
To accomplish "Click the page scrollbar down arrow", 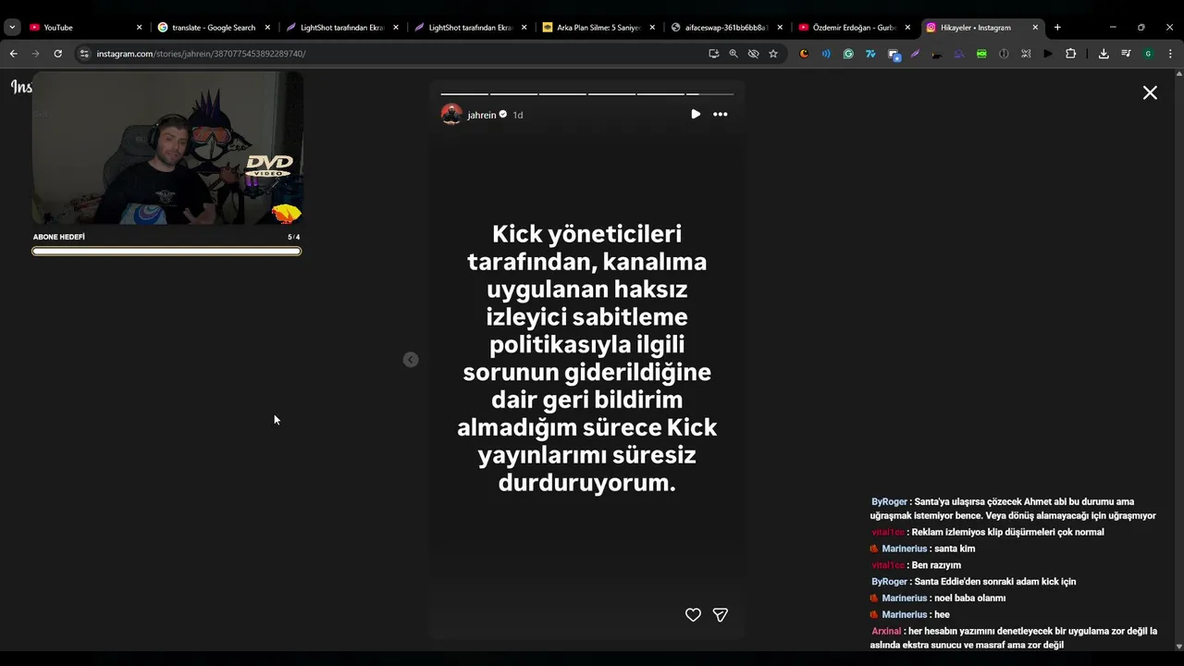I will point(1178,647).
